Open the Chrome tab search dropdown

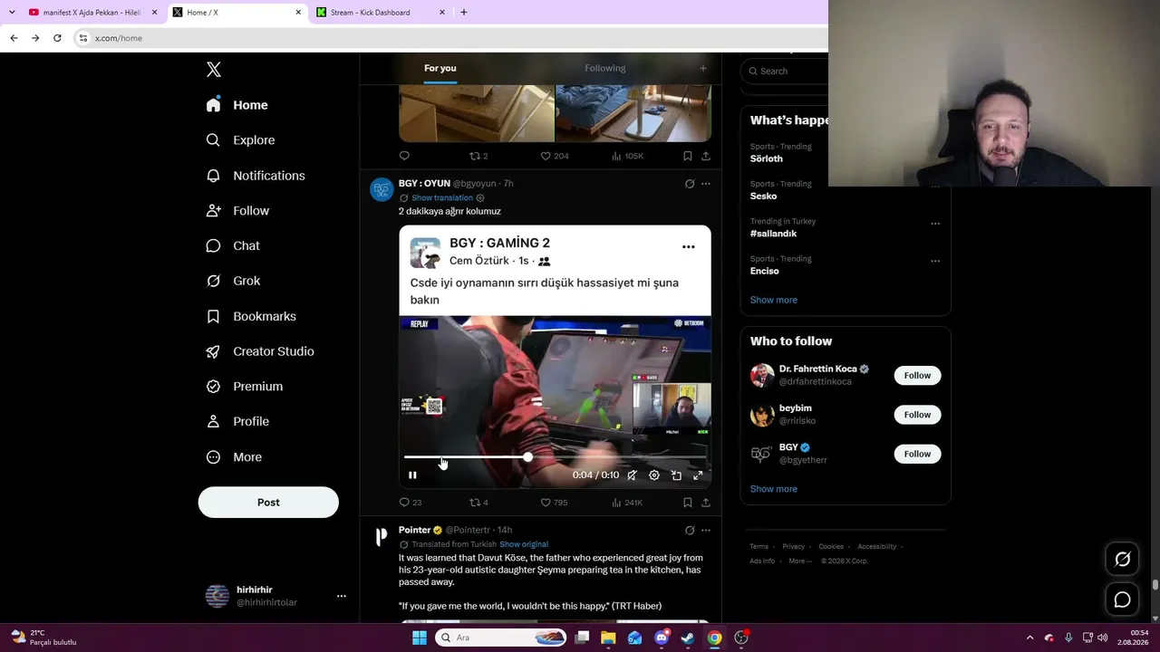(12, 13)
